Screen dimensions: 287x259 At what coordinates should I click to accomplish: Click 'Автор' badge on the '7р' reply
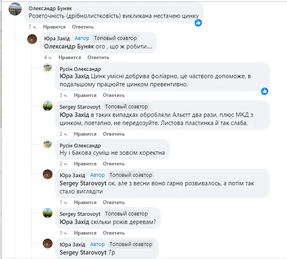pyautogui.click(x=97, y=244)
